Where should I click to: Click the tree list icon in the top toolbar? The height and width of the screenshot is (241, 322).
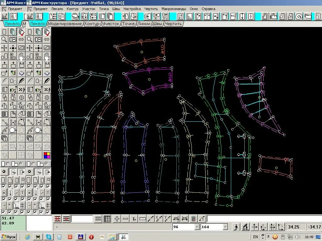[53, 16]
